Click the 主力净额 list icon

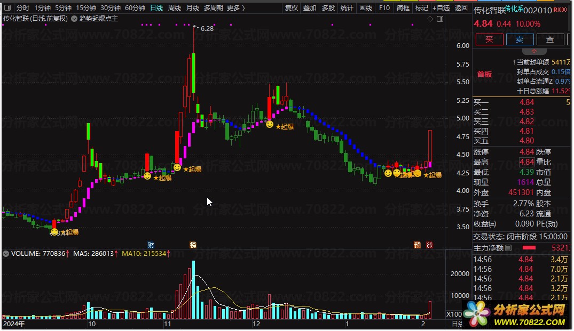508,248
